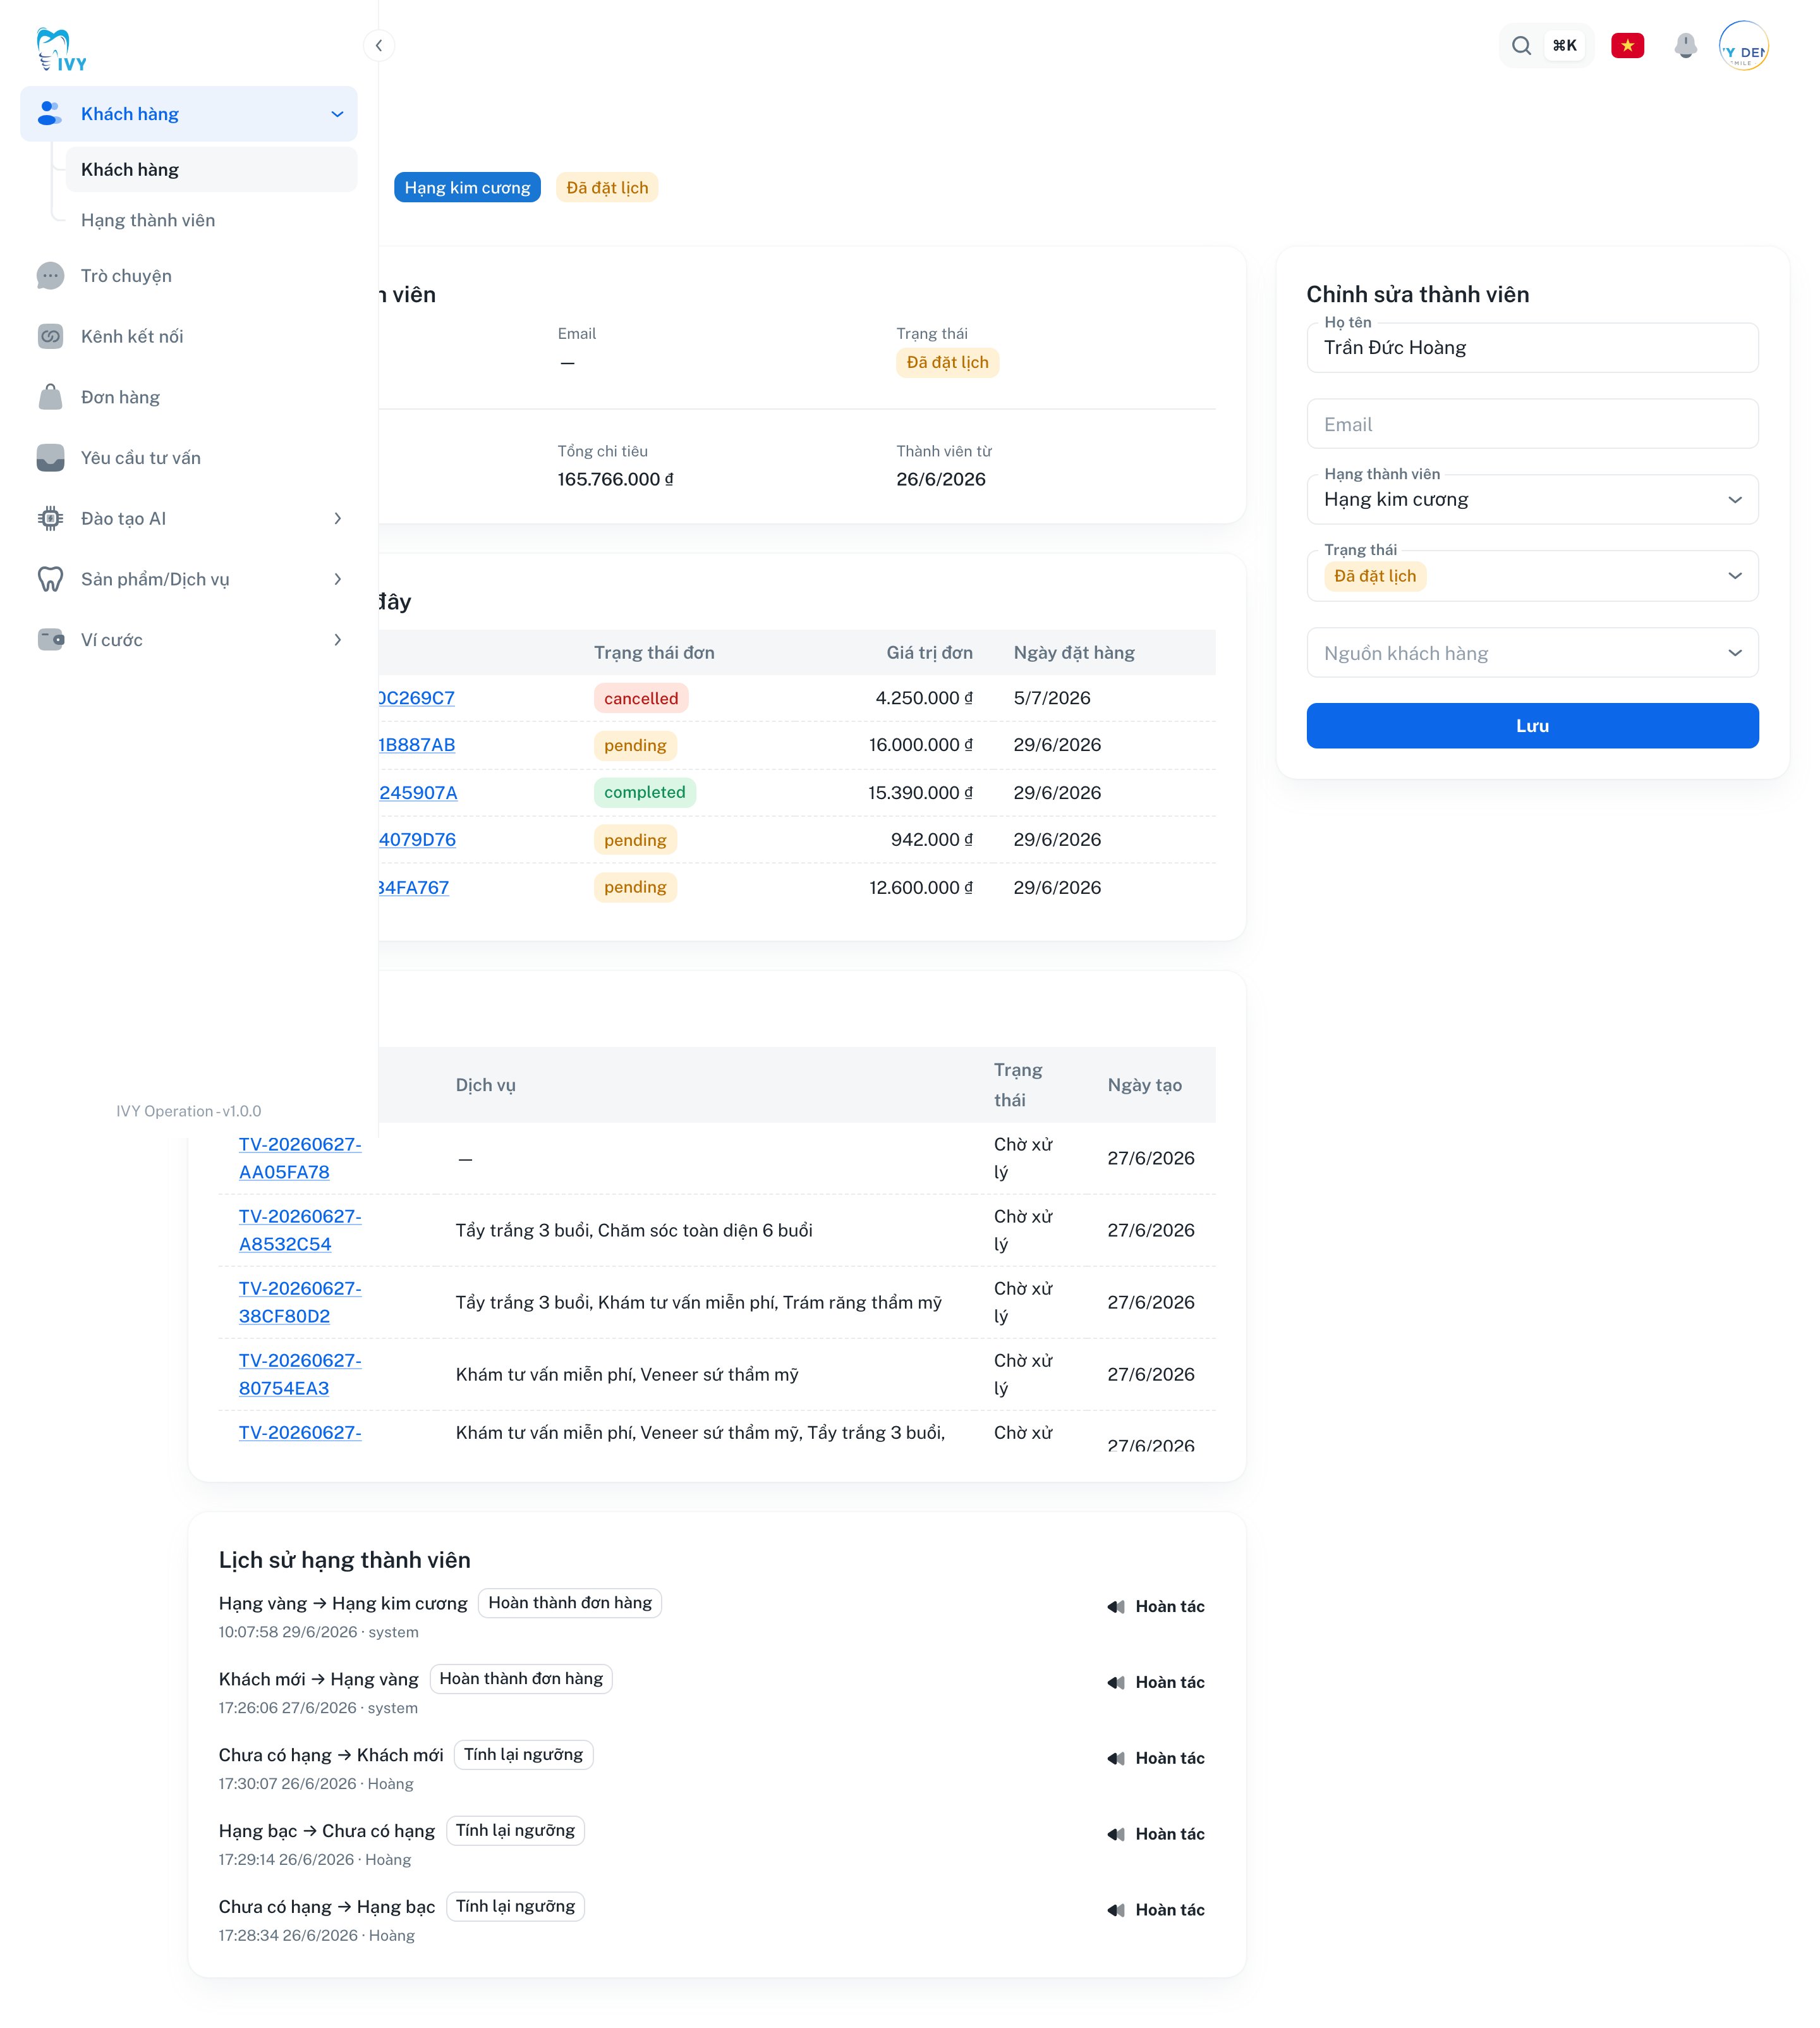Open consultation TV-20260627-AA05FA78
The image size is (1820, 2028).
pos(300,1158)
